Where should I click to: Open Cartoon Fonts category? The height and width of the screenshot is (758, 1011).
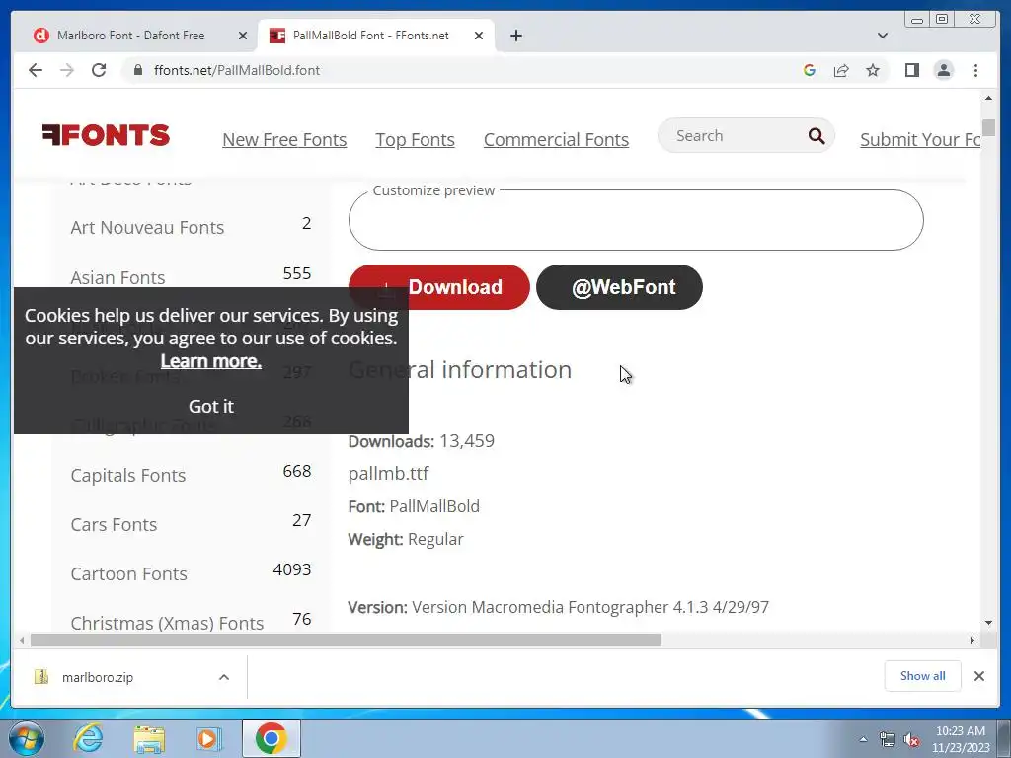tap(128, 573)
